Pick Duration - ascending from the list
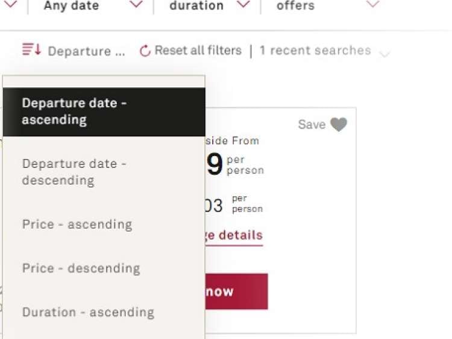 (x=88, y=312)
